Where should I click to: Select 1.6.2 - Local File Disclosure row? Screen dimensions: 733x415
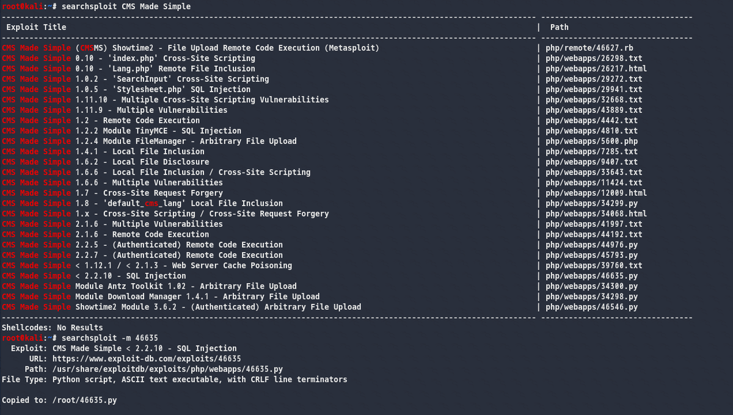coord(106,162)
